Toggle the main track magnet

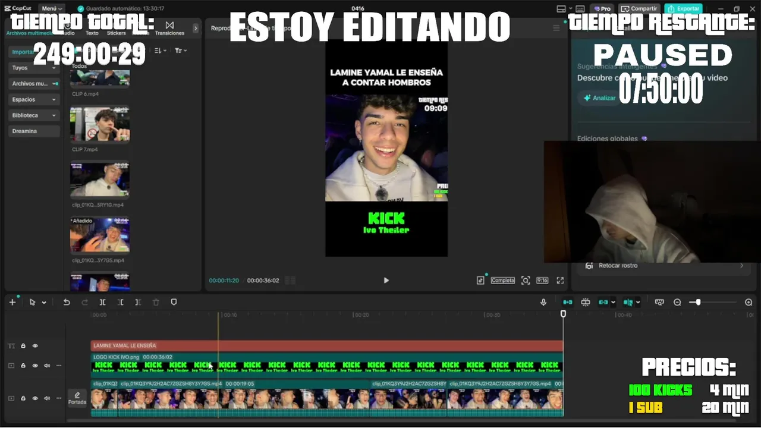568,302
